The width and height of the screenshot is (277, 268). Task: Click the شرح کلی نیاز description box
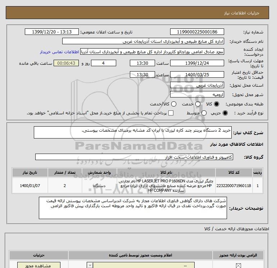132,132
